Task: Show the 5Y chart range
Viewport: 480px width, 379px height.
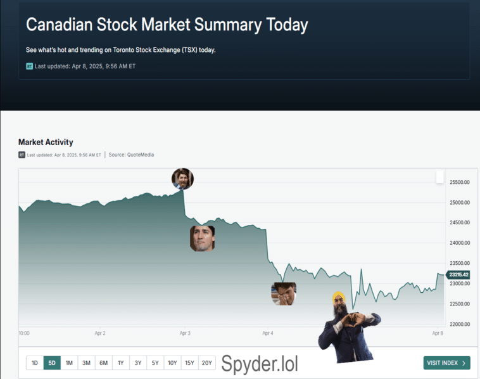Action: (155, 363)
